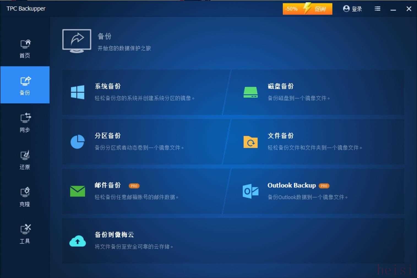Click the pie chart icon for 分区备份
This screenshot has width=417, height=278.
pyautogui.click(x=78, y=142)
